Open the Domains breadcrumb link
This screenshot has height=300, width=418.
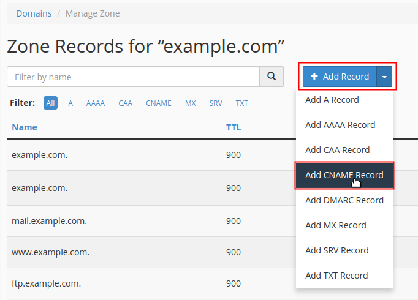point(34,13)
